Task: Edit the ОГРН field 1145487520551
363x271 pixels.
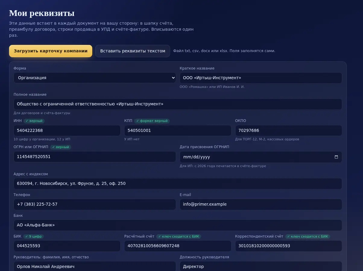Action: [x=95, y=157]
